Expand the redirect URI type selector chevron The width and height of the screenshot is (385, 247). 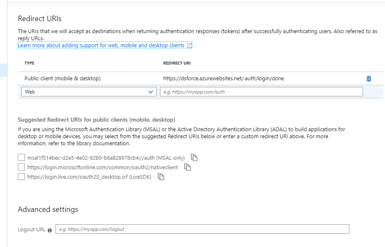(x=151, y=91)
